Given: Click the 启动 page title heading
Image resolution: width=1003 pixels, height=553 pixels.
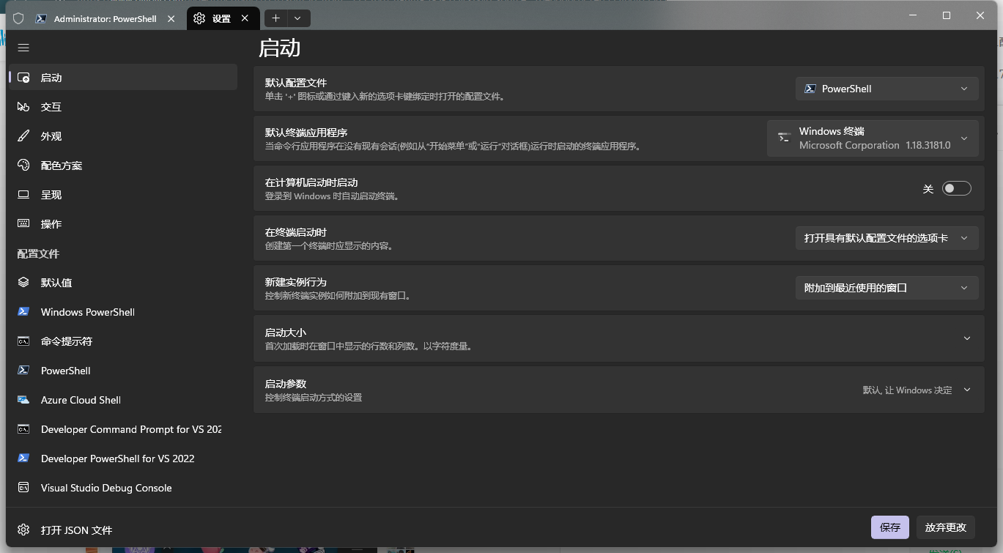Looking at the screenshot, I should [x=280, y=48].
